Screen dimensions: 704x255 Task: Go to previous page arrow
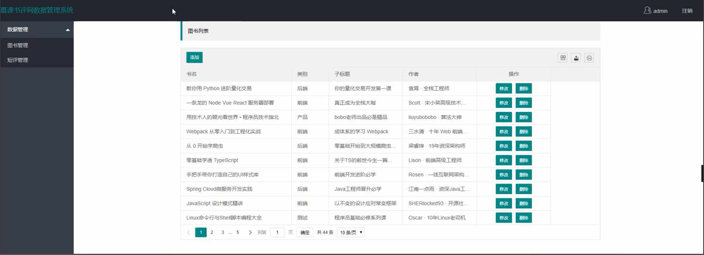point(188,232)
